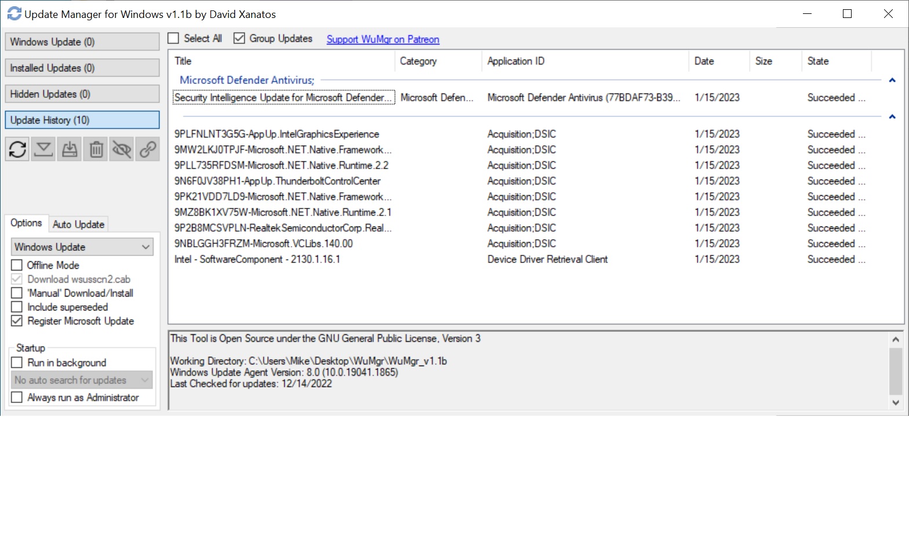
Task: Click the chain link icon
Action: coord(148,149)
